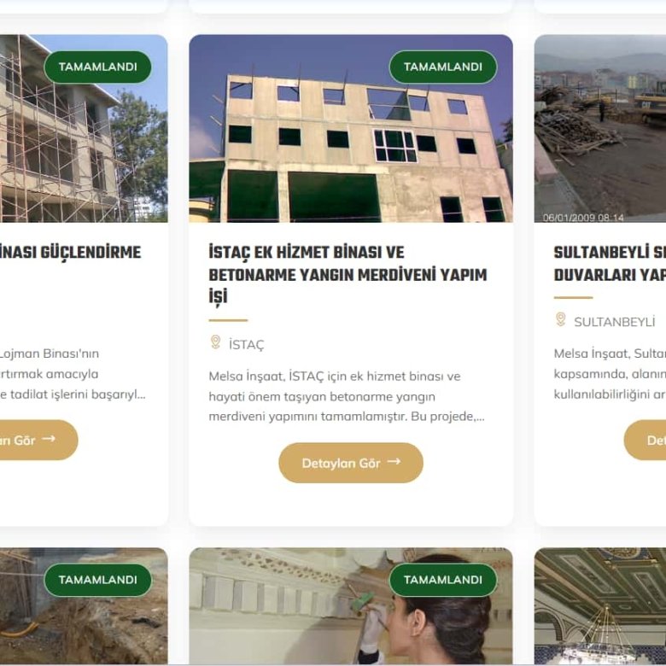Open the İSTAÇ project's Detayları Gör button
The height and width of the screenshot is (666, 666).
[351, 463]
